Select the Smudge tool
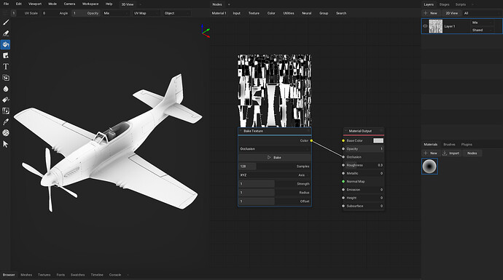The height and width of the screenshot is (280, 503). (x=6, y=100)
